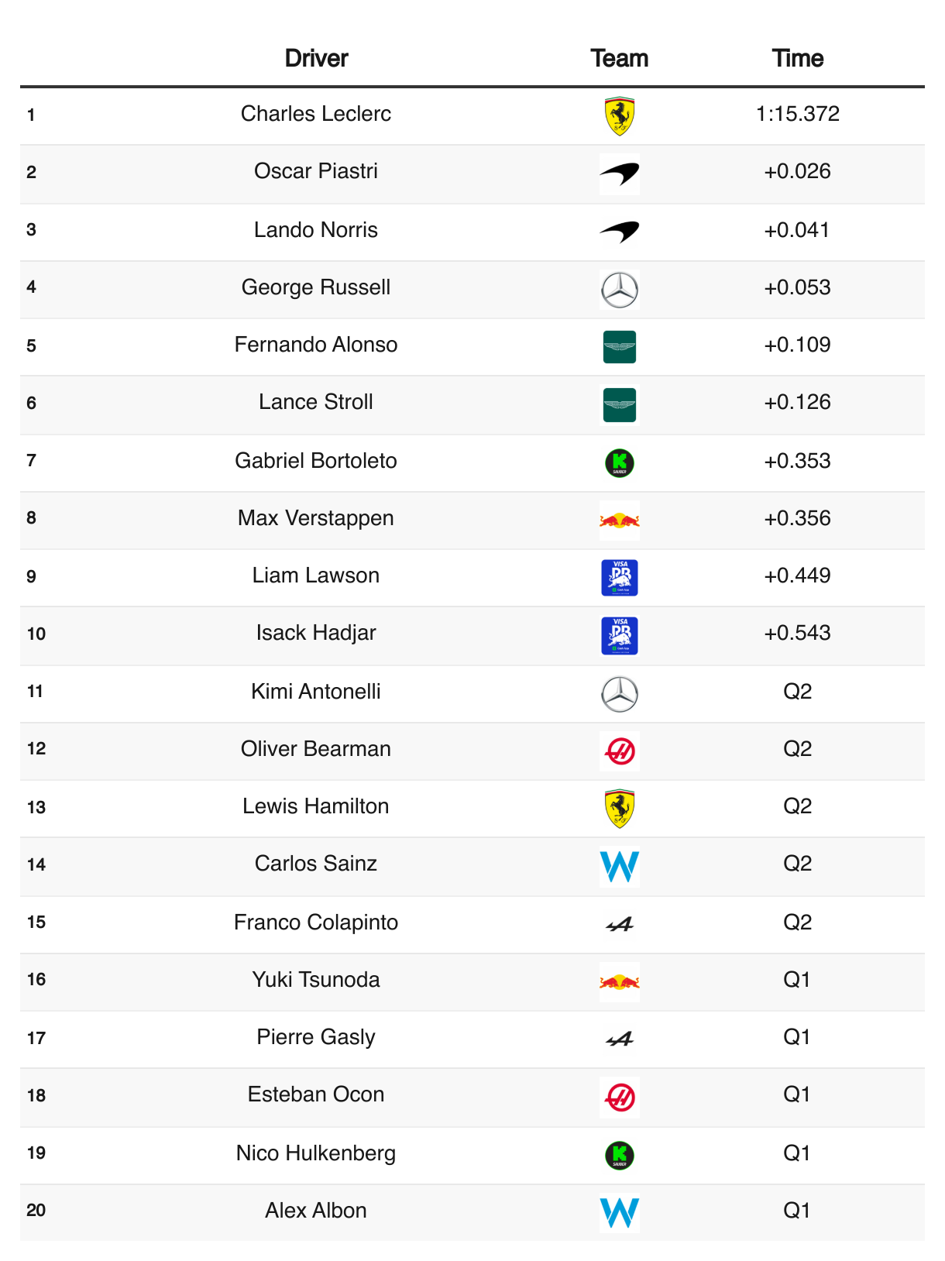
Task: Click Nico Hulkenberg's driver name
Action: click(x=316, y=1153)
